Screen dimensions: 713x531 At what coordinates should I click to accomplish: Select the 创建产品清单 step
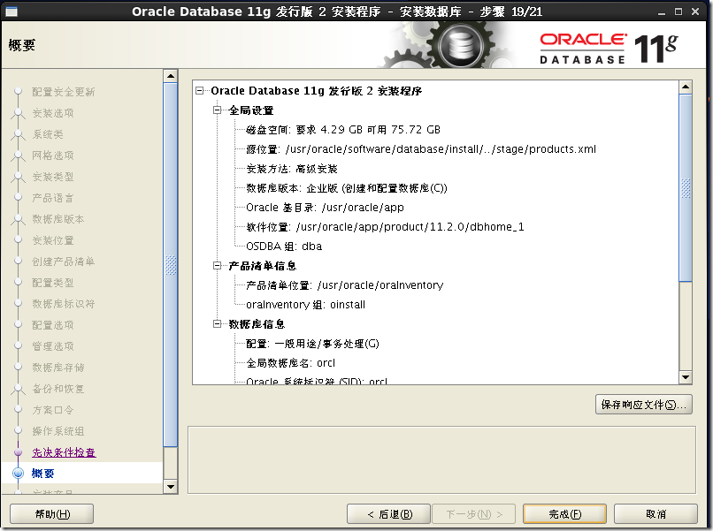coord(63,262)
